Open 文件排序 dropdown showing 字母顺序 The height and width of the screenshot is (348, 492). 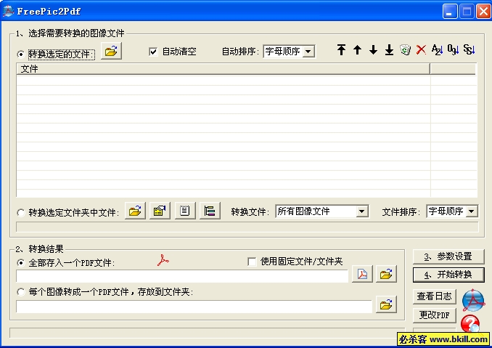click(452, 211)
